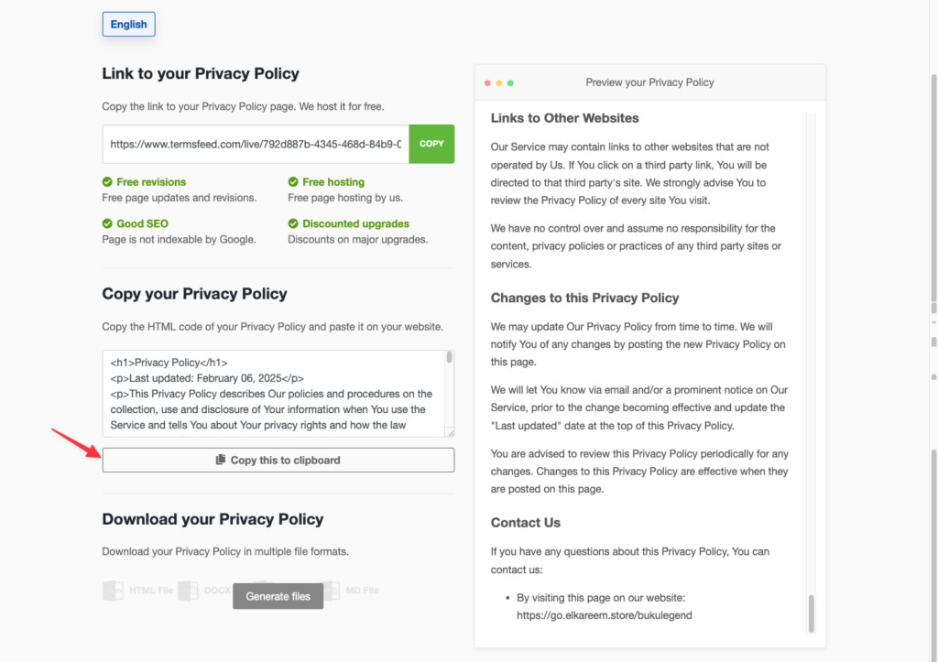
Task: Click the Privacy Policy link URL field
Action: [256, 144]
